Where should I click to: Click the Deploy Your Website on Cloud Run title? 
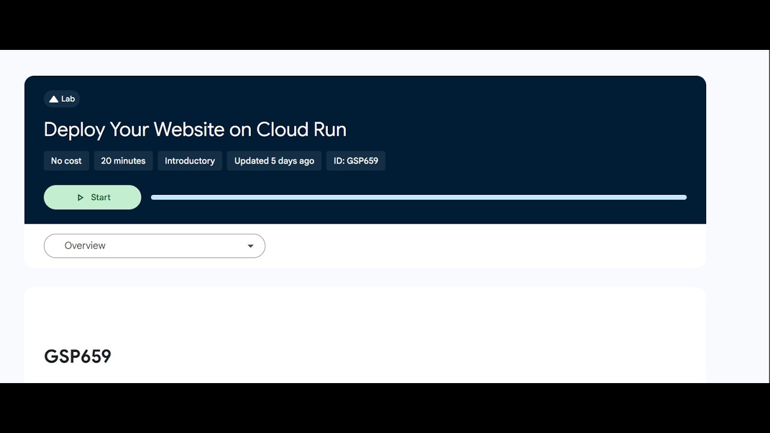click(195, 129)
